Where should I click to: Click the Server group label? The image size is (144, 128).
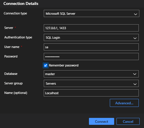click(13, 83)
